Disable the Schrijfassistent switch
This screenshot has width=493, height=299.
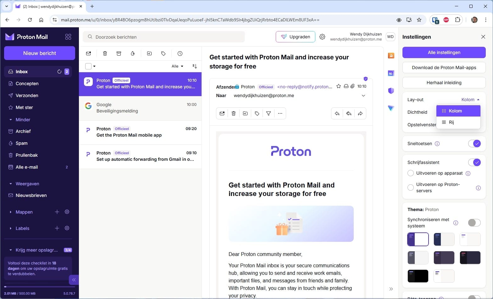tap(474, 162)
